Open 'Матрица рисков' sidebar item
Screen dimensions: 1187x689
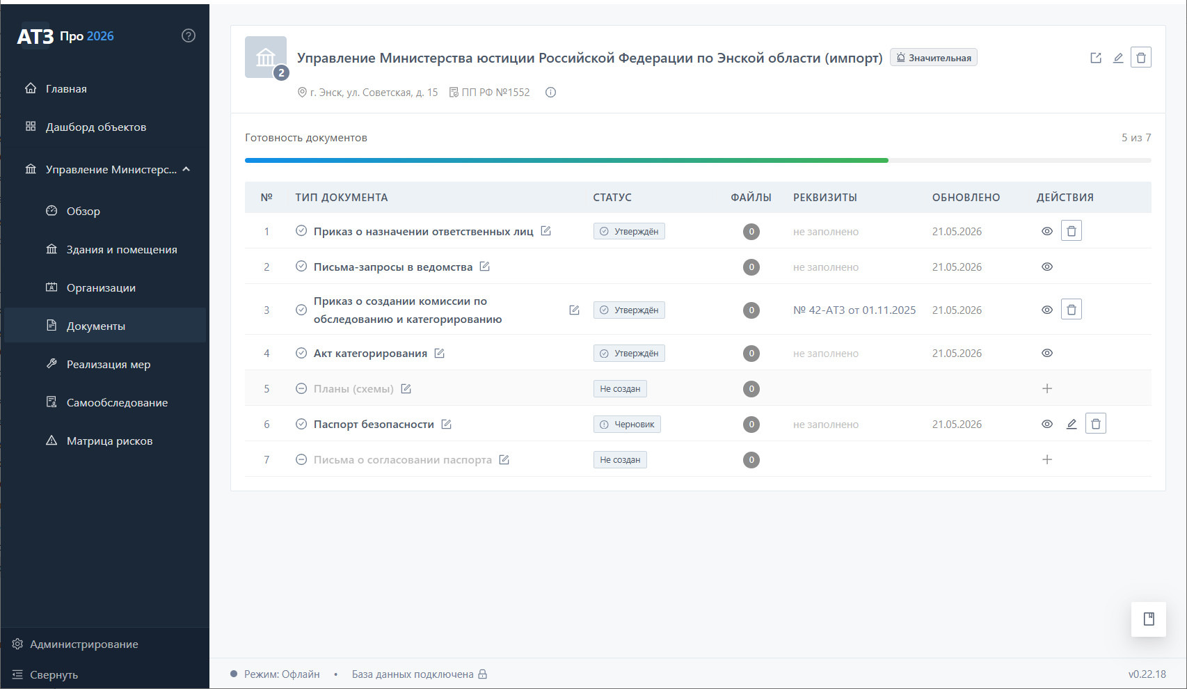click(x=105, y=441)
